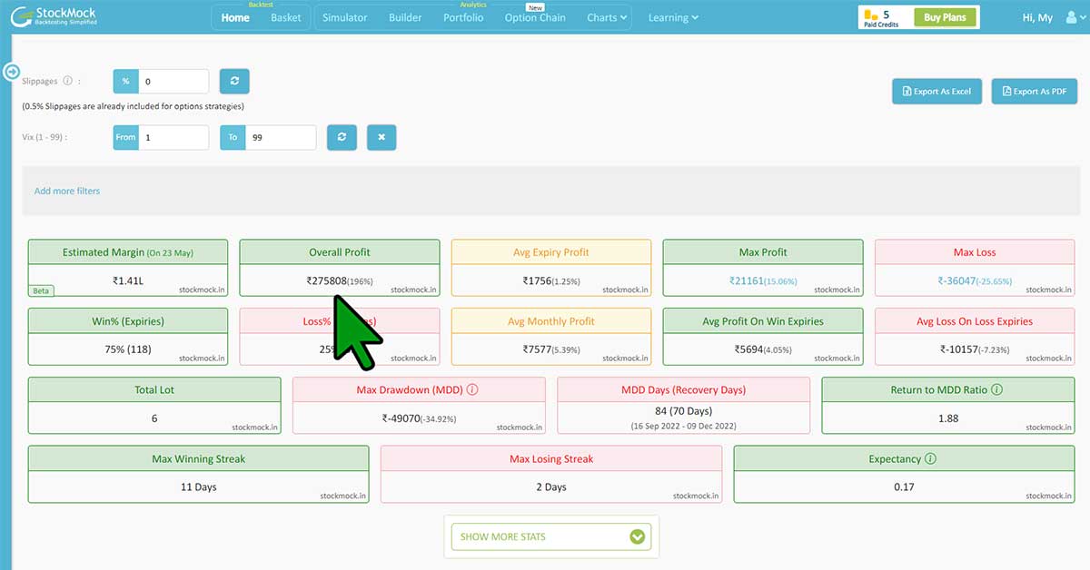Open the sidebar arrow circle icon

coord(13,72)
